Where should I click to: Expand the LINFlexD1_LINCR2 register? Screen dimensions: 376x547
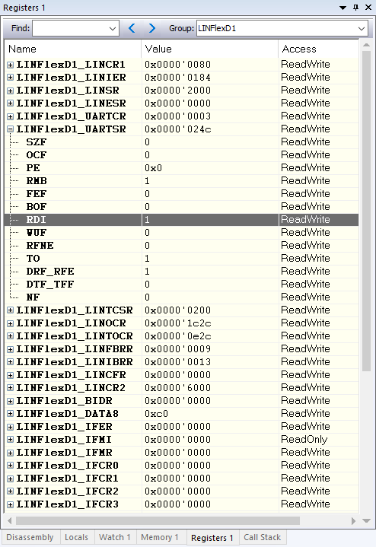[11, 388]
